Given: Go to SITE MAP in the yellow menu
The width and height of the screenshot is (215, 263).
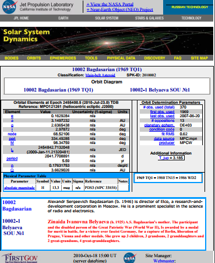Looking at the screenshot, I should click(199, 58).
